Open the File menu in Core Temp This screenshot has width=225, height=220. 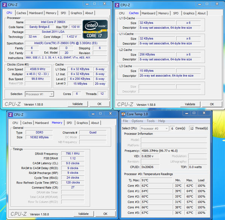click(125, 121)
